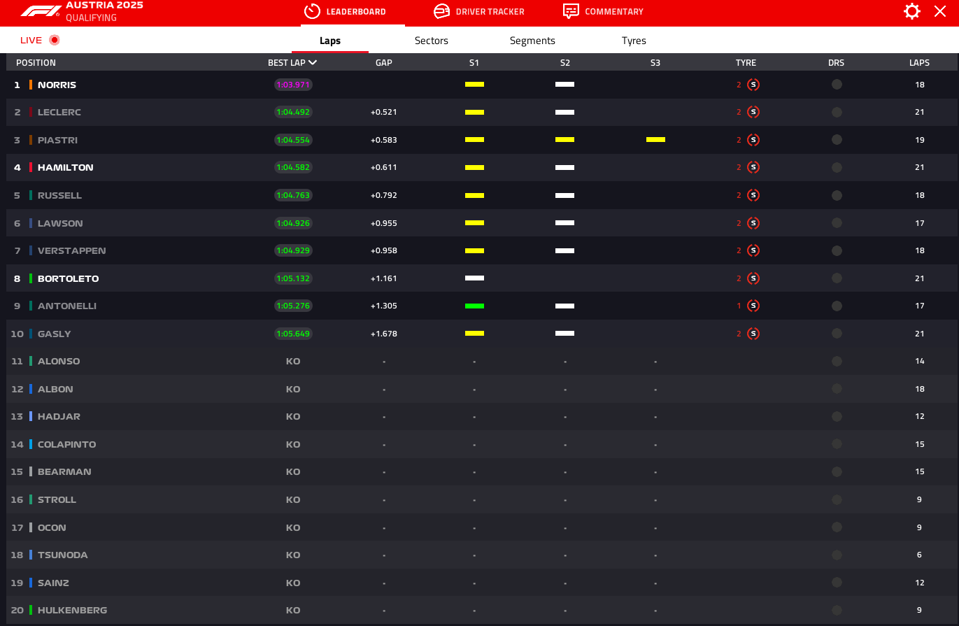Click the S2 column header
The width and height of the screenshot is (959, 626).
[x=565, y=62]
